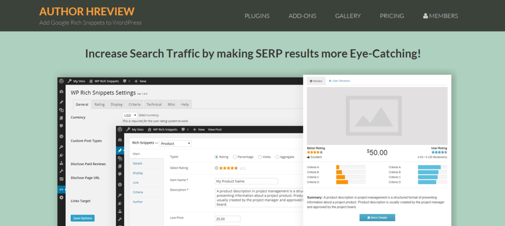Click My Sites key icon in front editor toolbar
Image resolution: width=505 pixels, height=226 pixels.
(128, 129)
